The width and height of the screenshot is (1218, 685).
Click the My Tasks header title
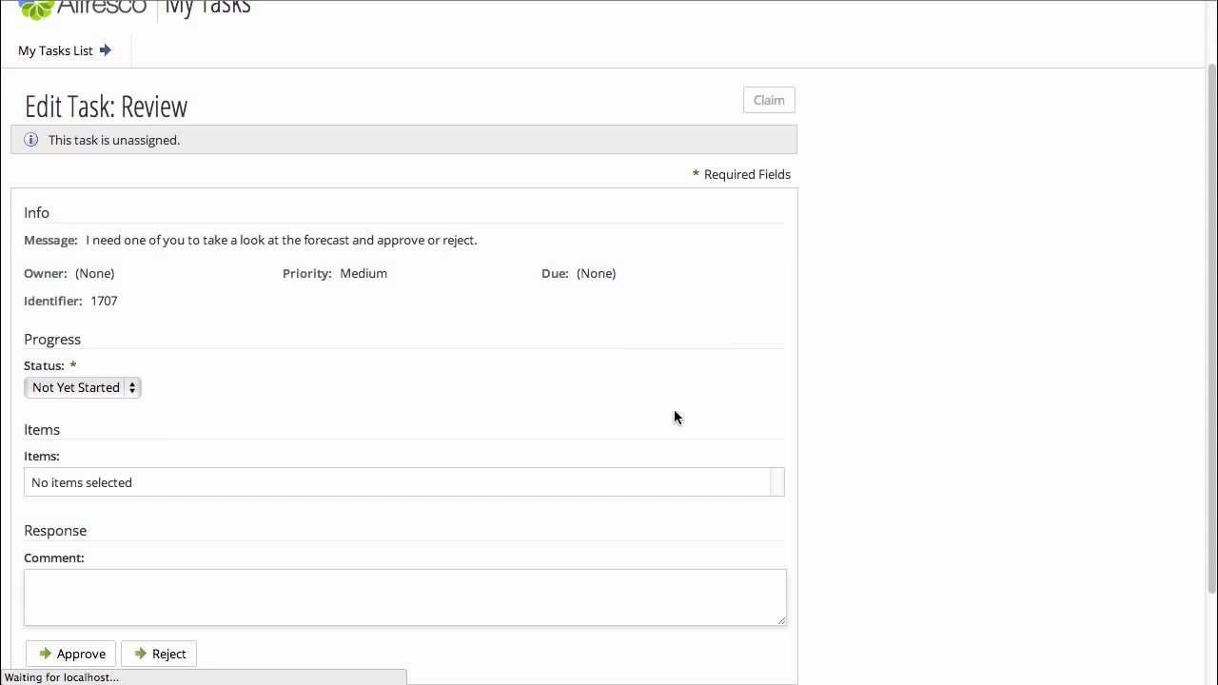point(207,9)
